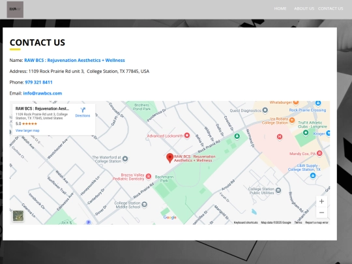Select College Station Middle School marker
Viewport: 352px width, 264px height.
tap(144, 205)
